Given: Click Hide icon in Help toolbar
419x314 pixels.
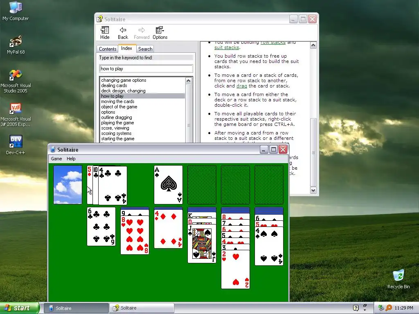Looking at the screenshot, I should [x=105, y=33].
